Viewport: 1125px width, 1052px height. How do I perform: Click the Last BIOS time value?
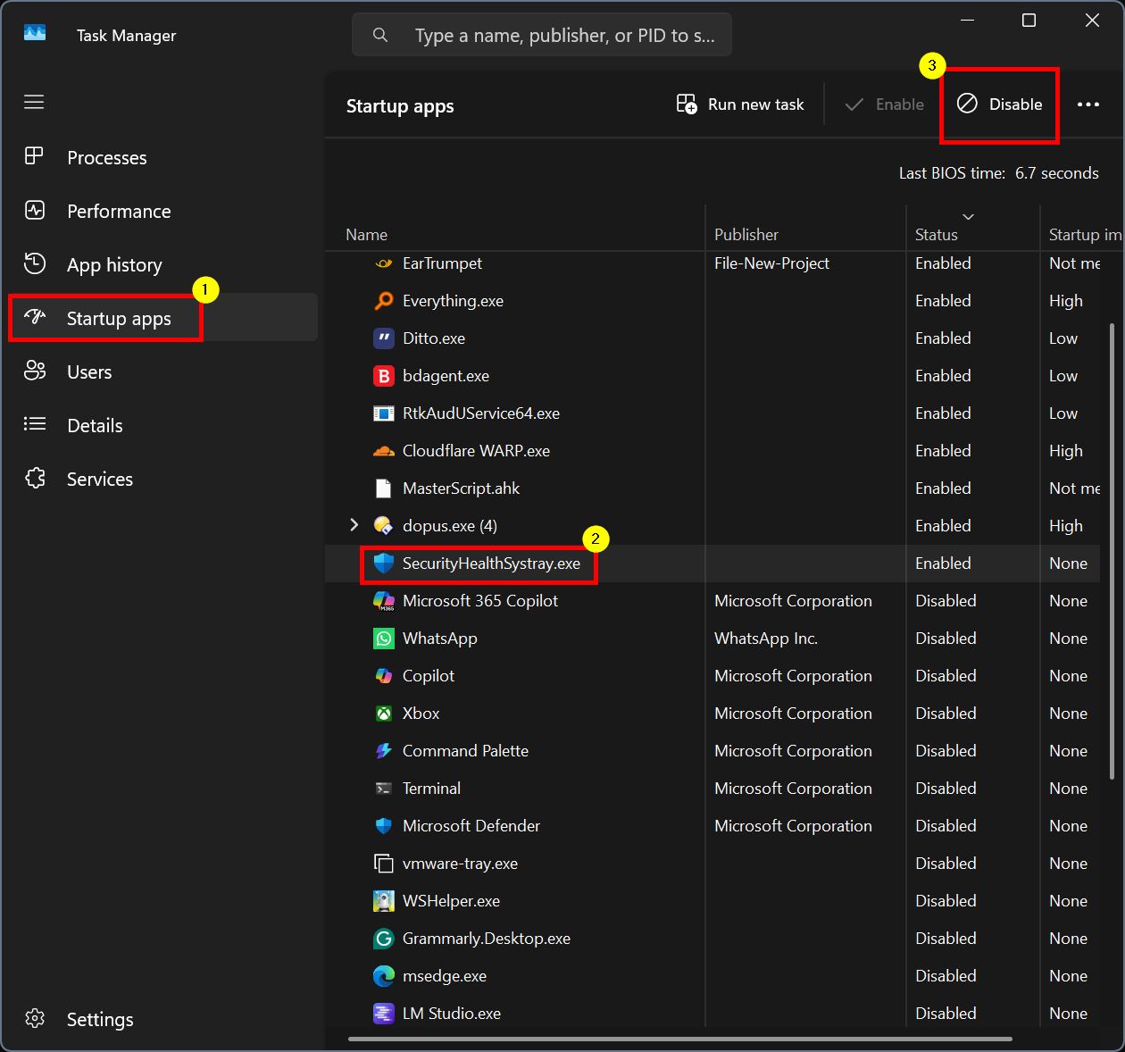(1057, 173)
